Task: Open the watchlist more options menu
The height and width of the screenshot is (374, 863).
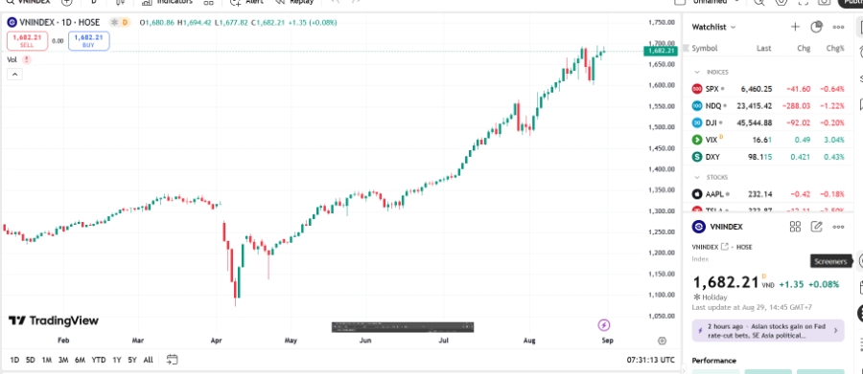Action: 838,27
